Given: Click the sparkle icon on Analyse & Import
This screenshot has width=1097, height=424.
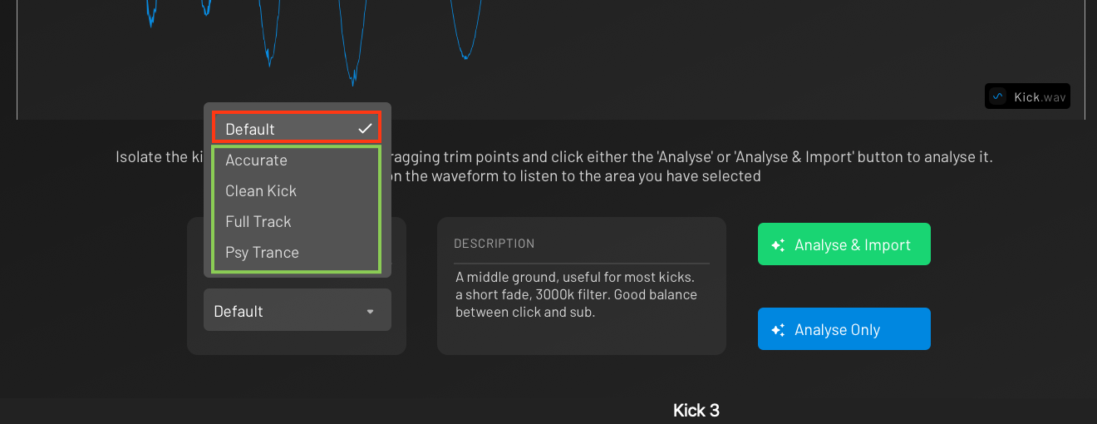Looking at the screenshot, I should [x=778, y=245].
